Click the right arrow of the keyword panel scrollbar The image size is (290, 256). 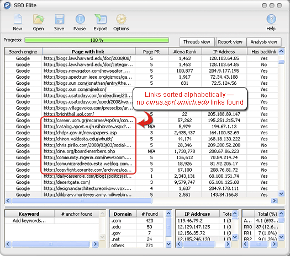tap(95, 244)
